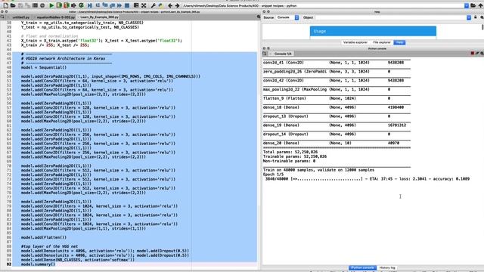Open the editor options search icon
The width and height of the screenshot is (484, 272).
(x=259, y=17)
